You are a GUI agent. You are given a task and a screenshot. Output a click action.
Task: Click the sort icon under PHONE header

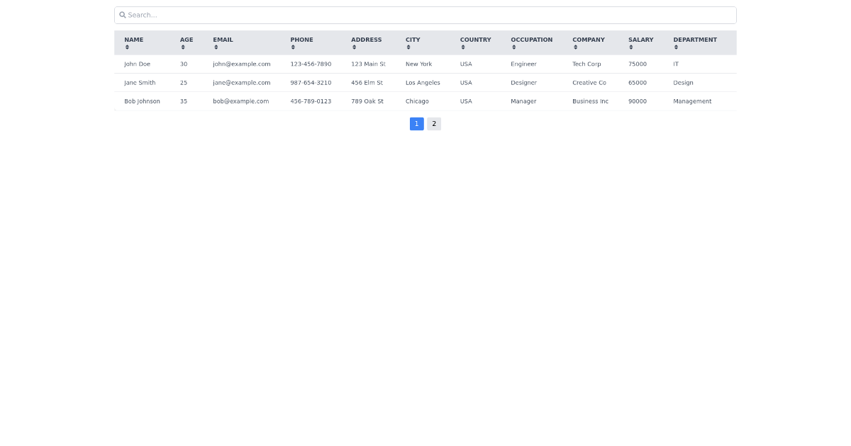(x=292, y=47)
